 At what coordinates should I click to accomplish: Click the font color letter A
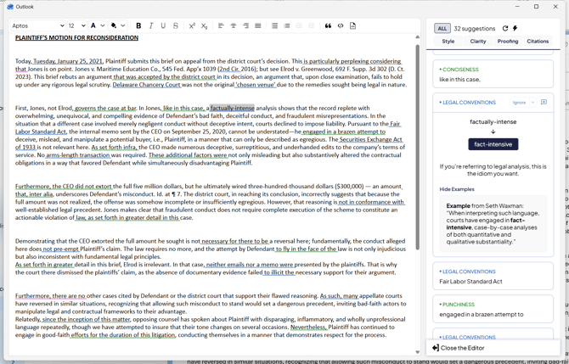point(93,25)
